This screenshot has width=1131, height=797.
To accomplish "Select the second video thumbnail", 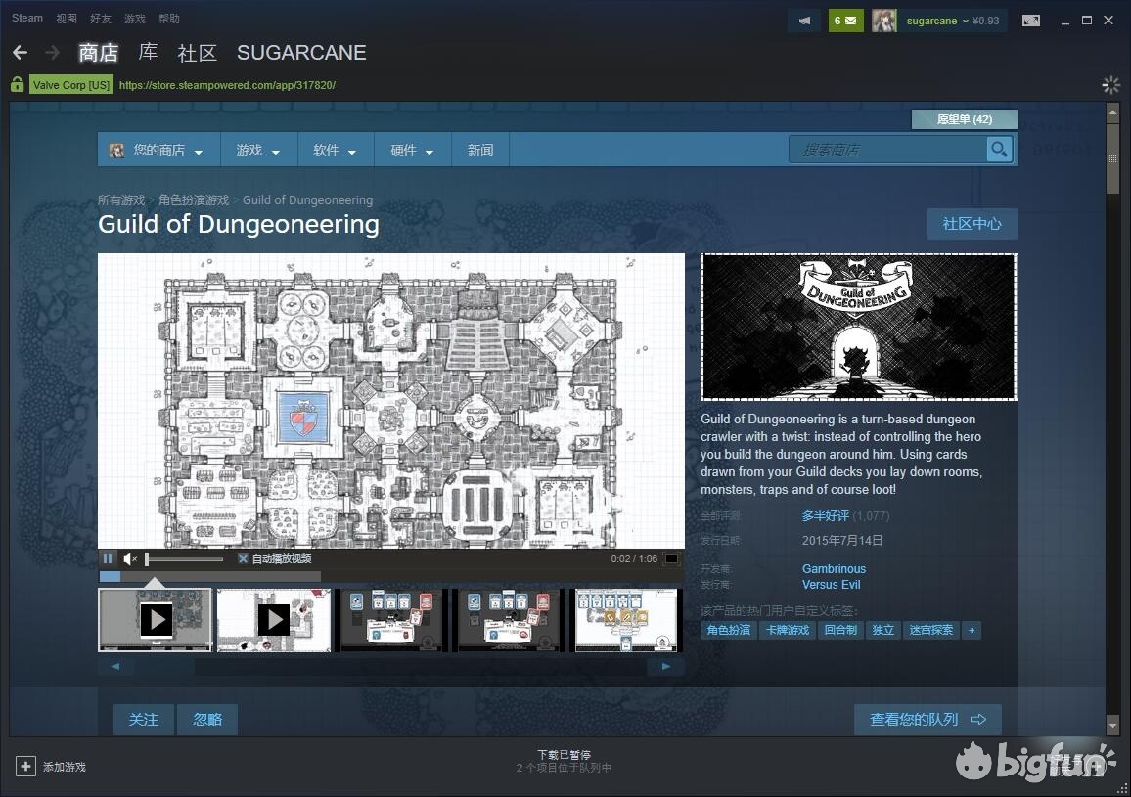I will tap(273, 619).
